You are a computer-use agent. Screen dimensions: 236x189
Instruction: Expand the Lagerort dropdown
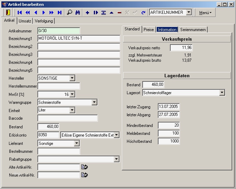click(222, 92)
